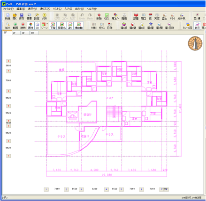Select the 庇 eaves tool

[x=150, y=16]
